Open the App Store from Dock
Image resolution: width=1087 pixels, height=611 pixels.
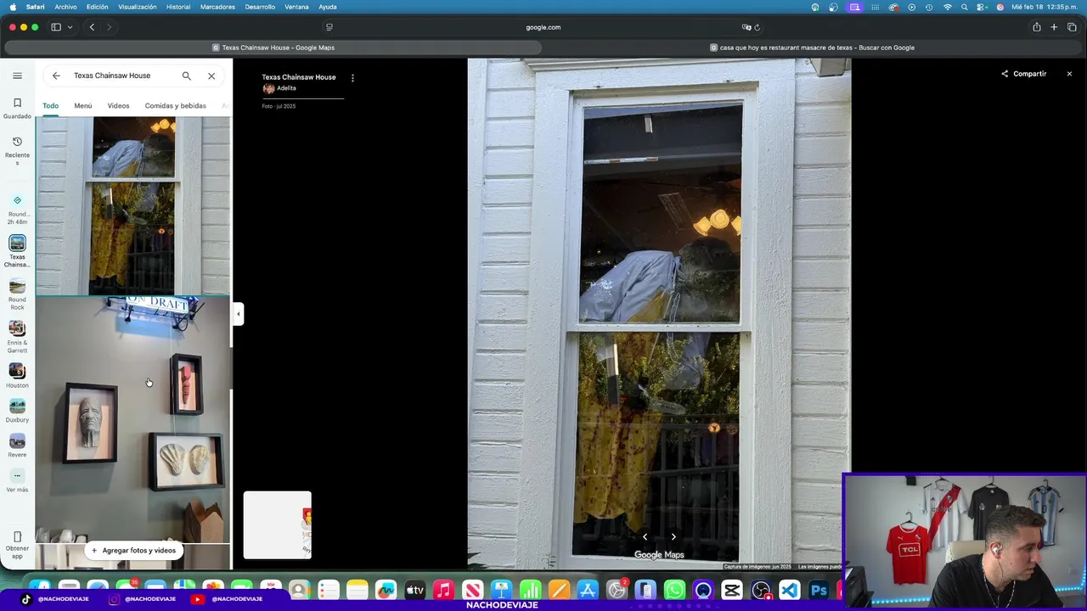coord(588,590)
